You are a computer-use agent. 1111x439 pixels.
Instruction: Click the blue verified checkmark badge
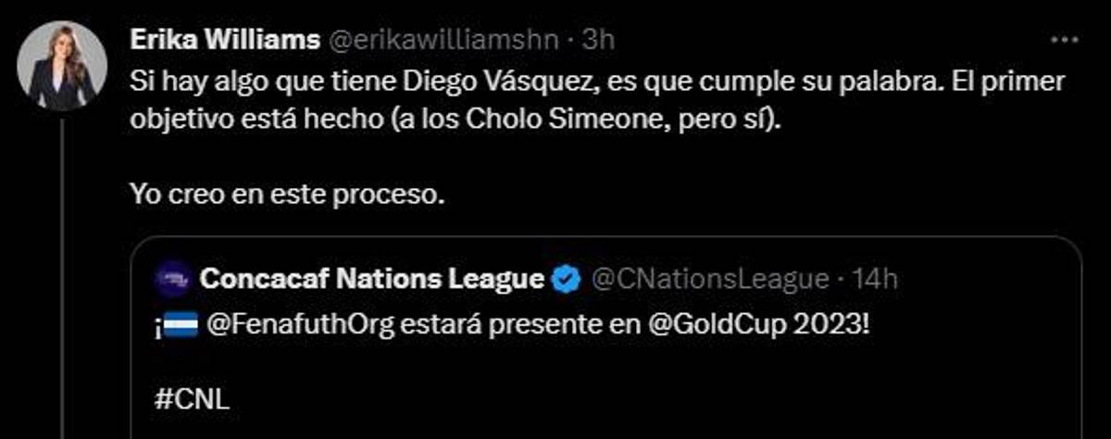[x=567, y=278]
